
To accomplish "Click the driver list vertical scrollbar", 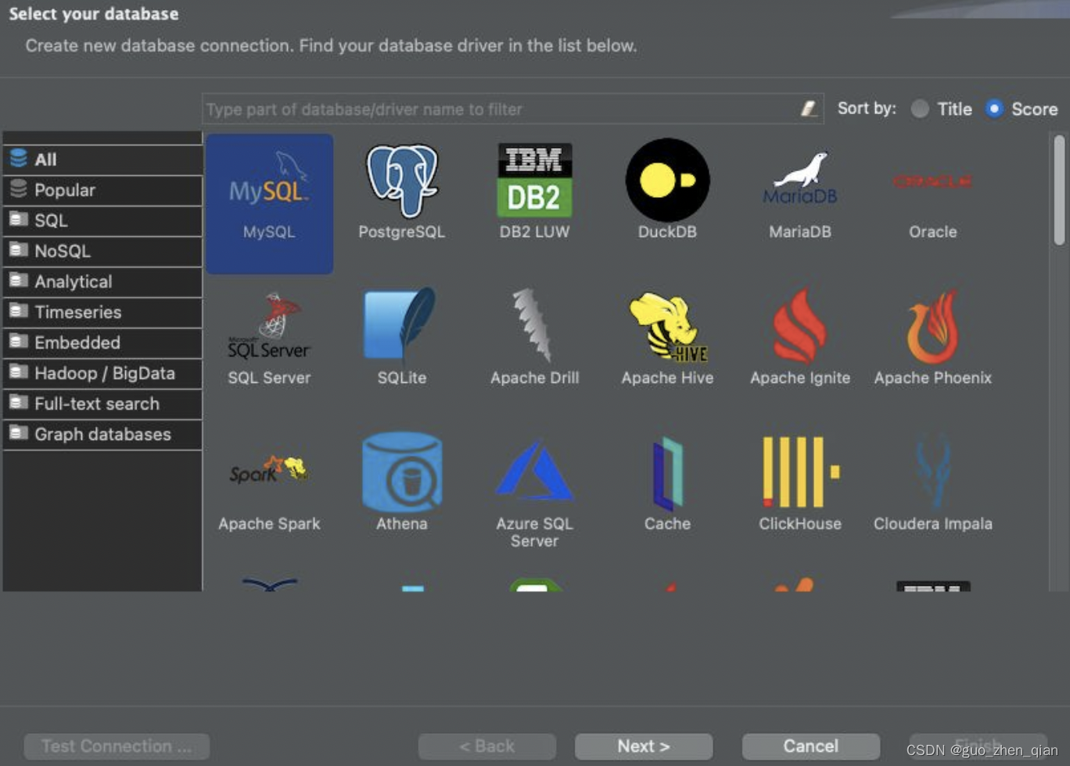I will (1059, 191).
